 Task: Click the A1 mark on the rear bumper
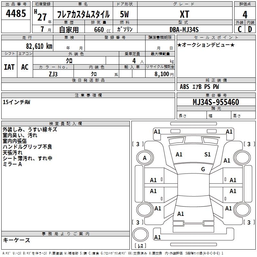pos(157,237)
